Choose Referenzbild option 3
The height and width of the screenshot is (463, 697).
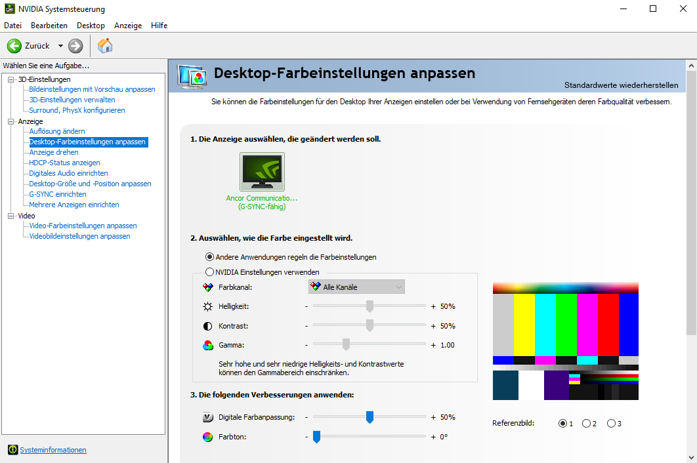click(611, 424)
